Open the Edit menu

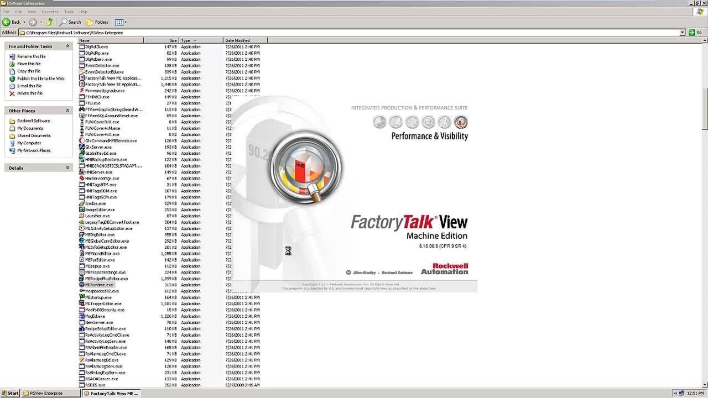tap(18, 12)
